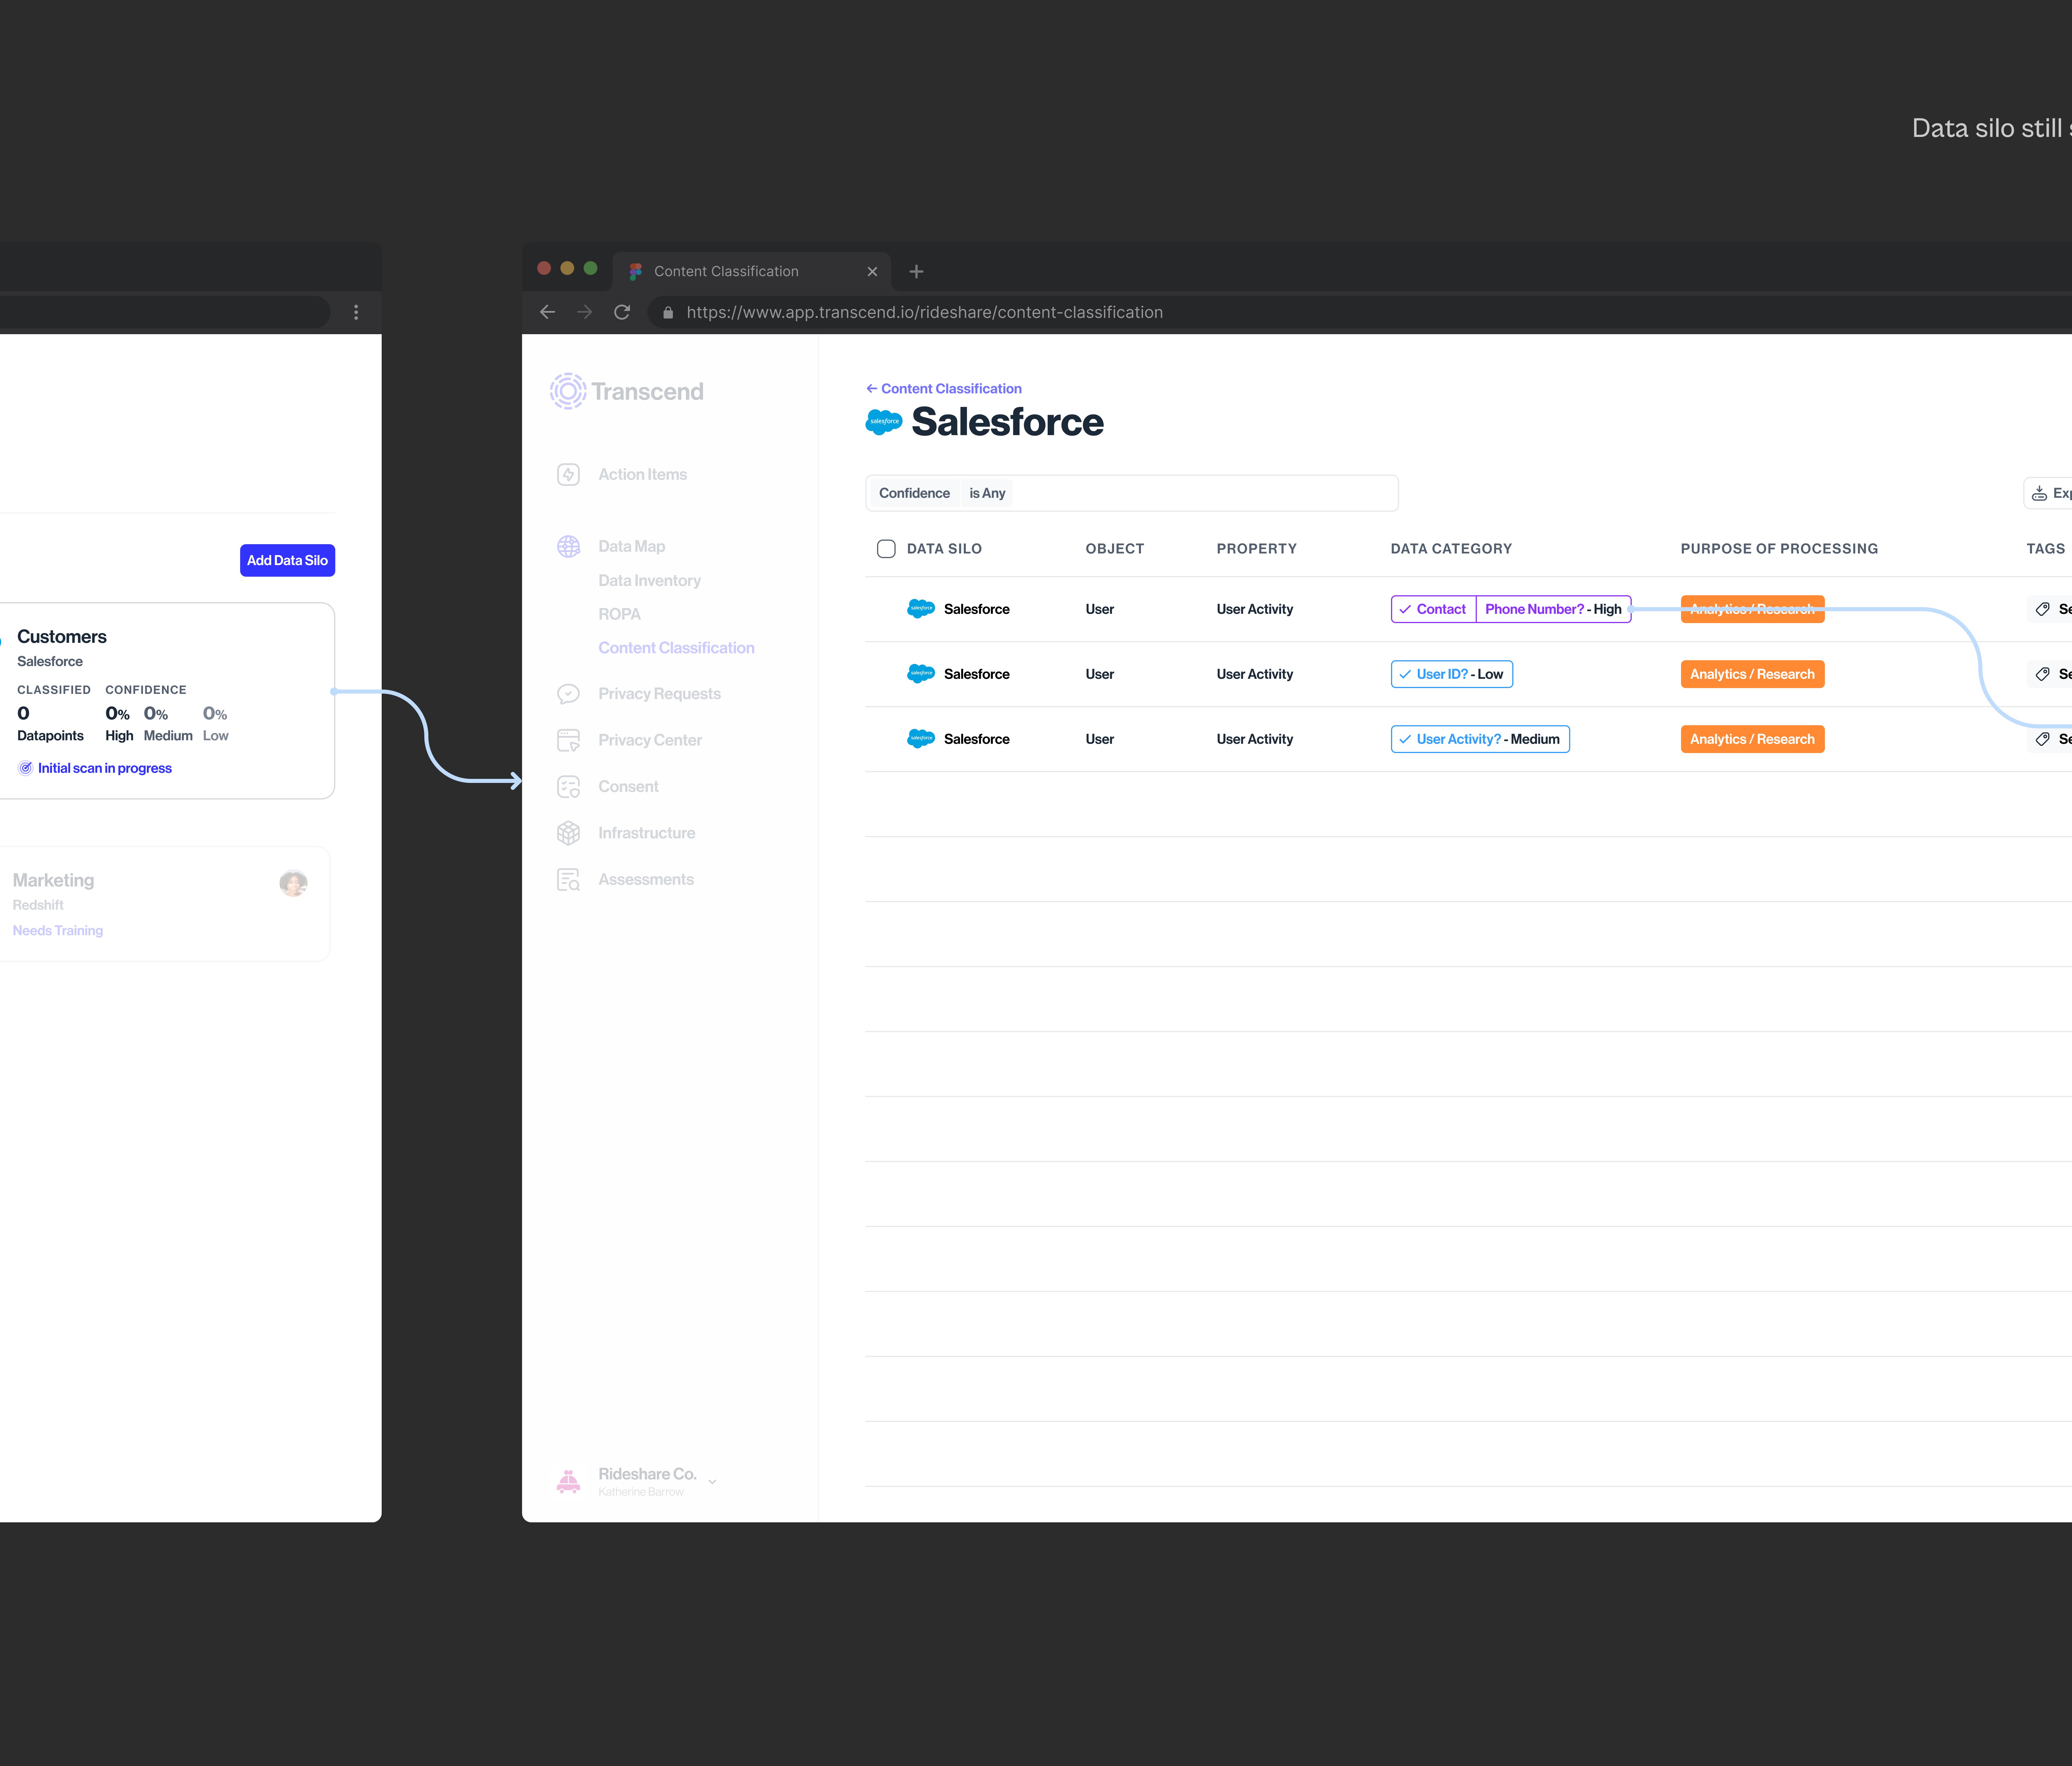
Task: Click the Assessments document icon
Action: click(x=568, y=879)
